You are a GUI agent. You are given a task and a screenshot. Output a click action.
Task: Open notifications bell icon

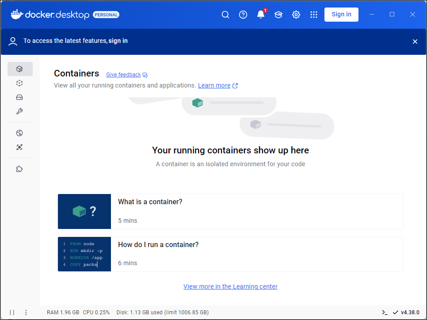click(261, 15)
